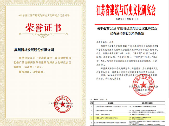The height and width of the screenshot is (126, 169).
Task: Click the table caption 三、活动奖（2023）7项
Action: 99,100
